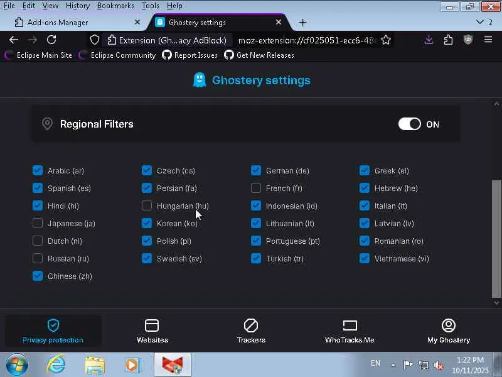This screenshot has height=377, width=502.
Task: Bookmark this page with the star icon
Action: click(x=386, y=40)
